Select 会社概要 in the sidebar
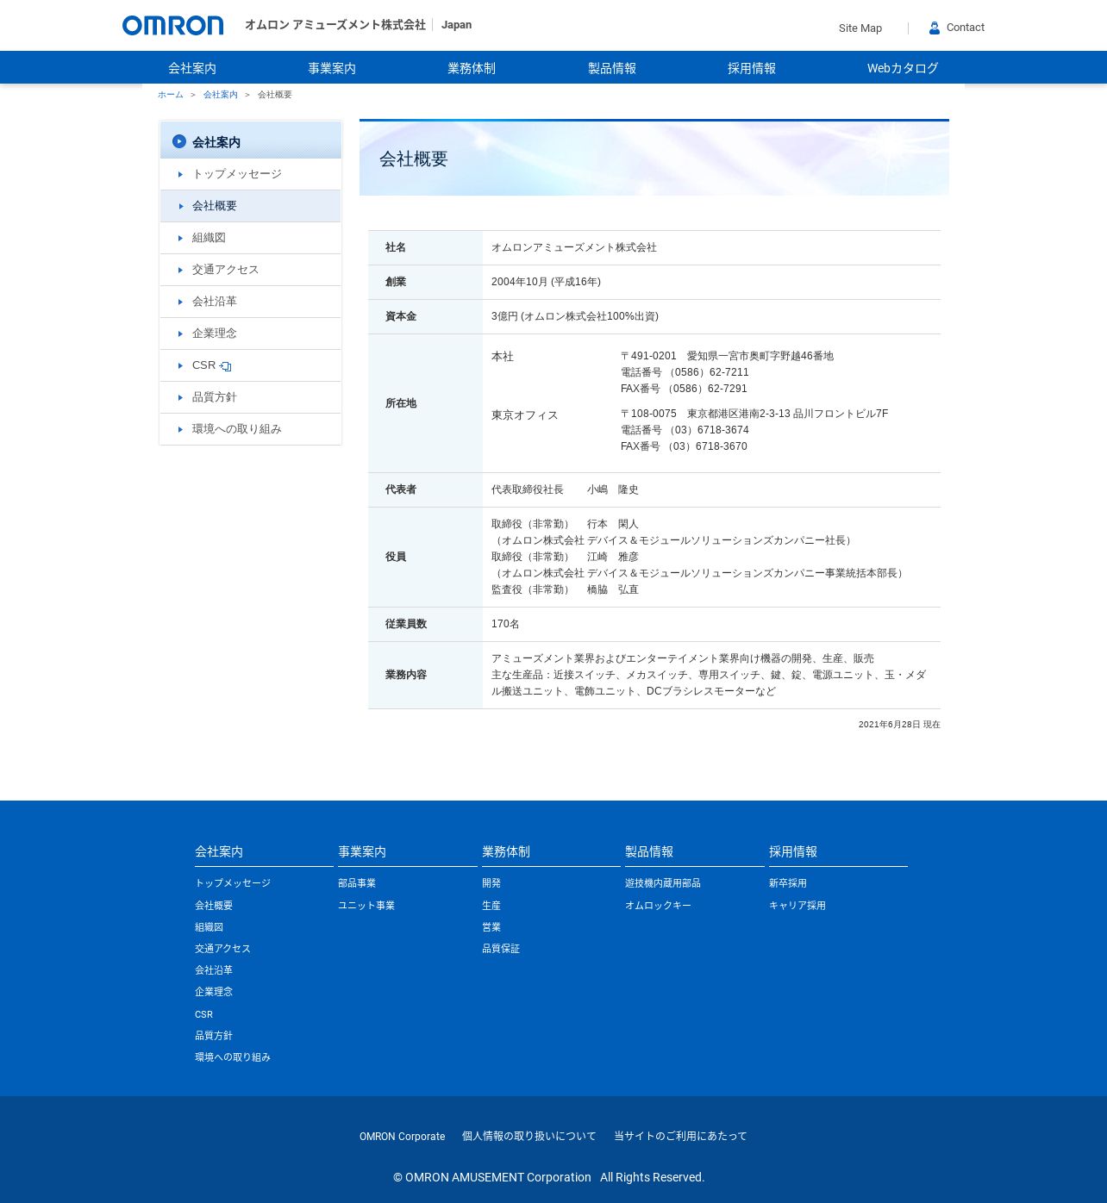The width and height of the screenshot is (1107, 1203). [251, 206]
